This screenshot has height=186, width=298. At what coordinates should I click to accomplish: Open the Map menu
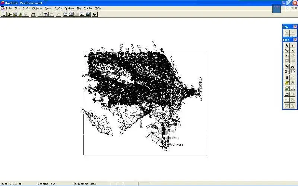79,8
